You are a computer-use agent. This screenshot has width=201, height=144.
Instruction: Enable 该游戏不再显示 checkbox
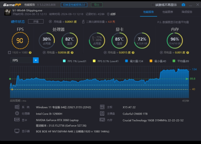pyautogui.click(x=153, y=5)
